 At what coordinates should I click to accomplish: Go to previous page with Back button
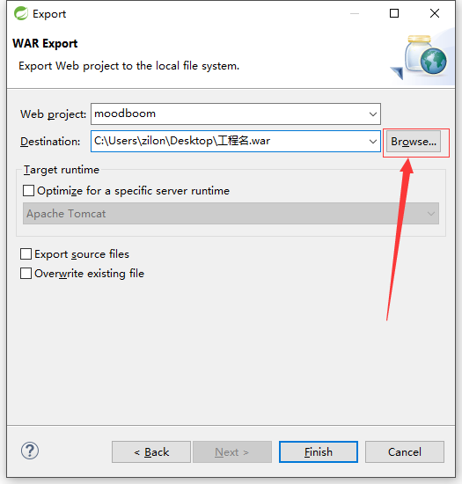[151, 452]
